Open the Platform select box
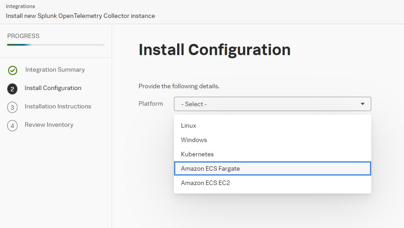The height and width of the screenshot is (228, 404). 272,104
